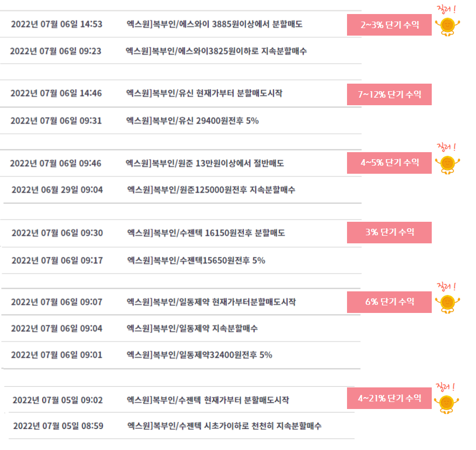This screenshot has width=476, height=450.
Task: Open 원준125000원전후 지속분할매수 message
Action: [x=211, y=189]
